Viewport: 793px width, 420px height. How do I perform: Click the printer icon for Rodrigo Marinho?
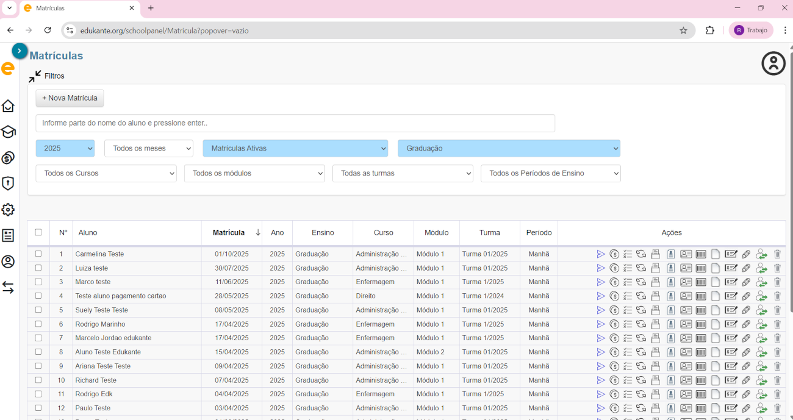(656, 324)
